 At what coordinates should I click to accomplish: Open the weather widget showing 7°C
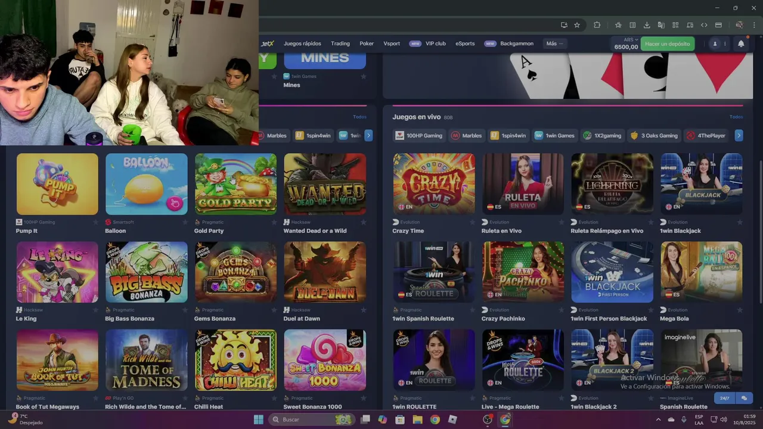26,419
